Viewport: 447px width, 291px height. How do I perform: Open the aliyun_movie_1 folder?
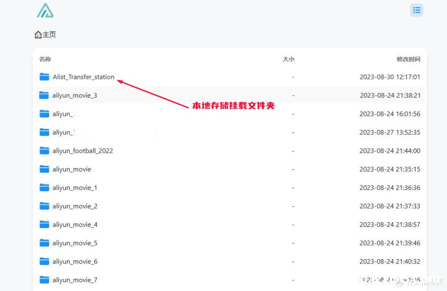(74, 188)
